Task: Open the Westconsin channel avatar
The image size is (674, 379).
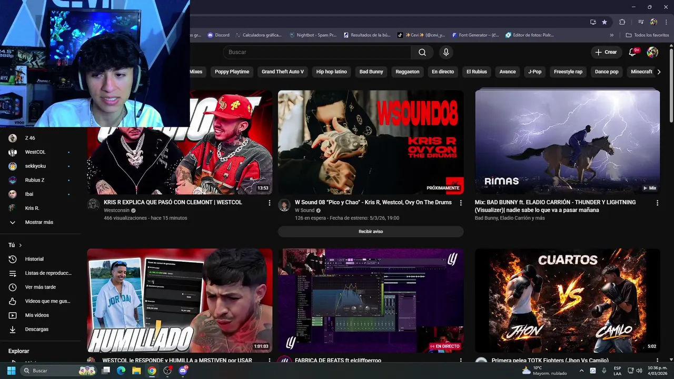Action: [x=93, y=205]
